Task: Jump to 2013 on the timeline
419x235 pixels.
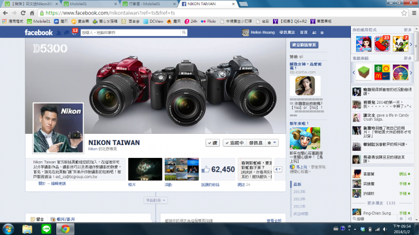Action: click(x=299, y=191)
